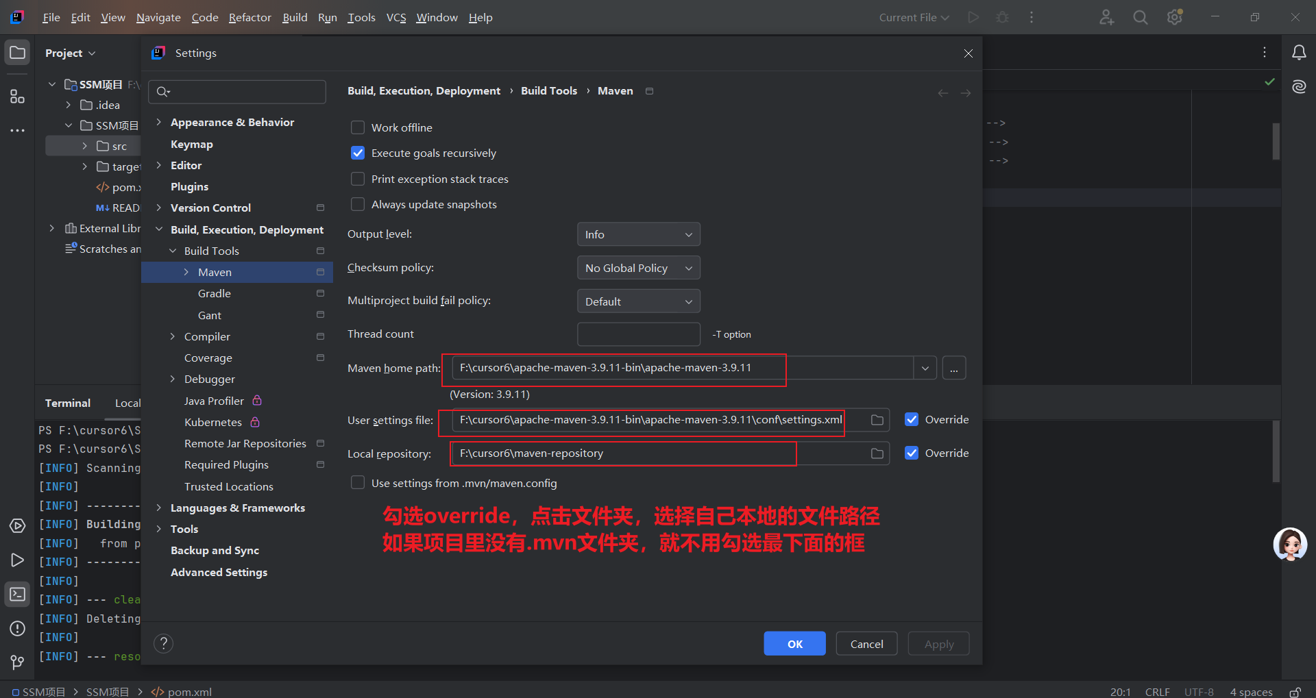Open IDE settings gear icon
This screenshot has width=1316, height=698.
point(1175,17)
